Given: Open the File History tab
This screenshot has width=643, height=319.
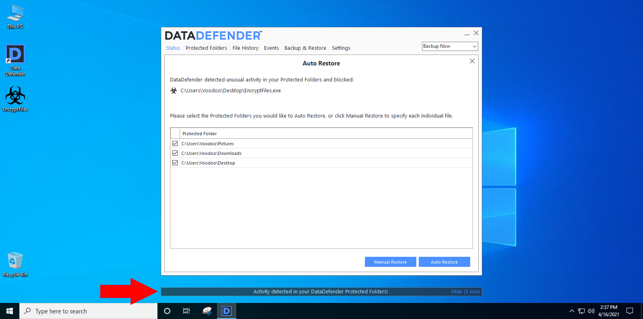Looking at the screenshot, I should (x=246, y=48).
